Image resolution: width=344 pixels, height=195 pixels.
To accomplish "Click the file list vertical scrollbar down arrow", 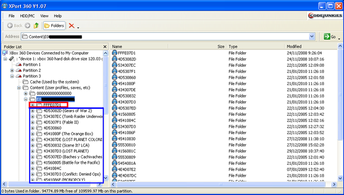I will tap(340, 178).
